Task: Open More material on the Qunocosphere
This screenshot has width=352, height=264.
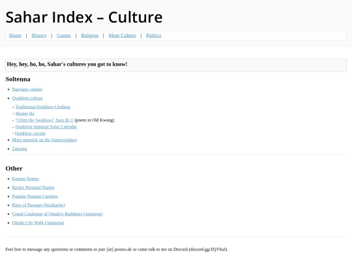Action: click(44, 140)
